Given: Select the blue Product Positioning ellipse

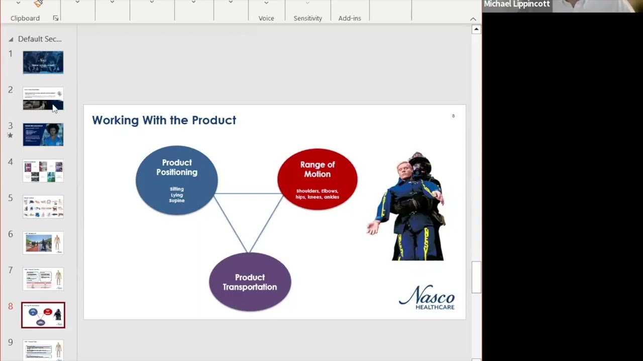Looking at the screenshot, I should tap(177, 180).
